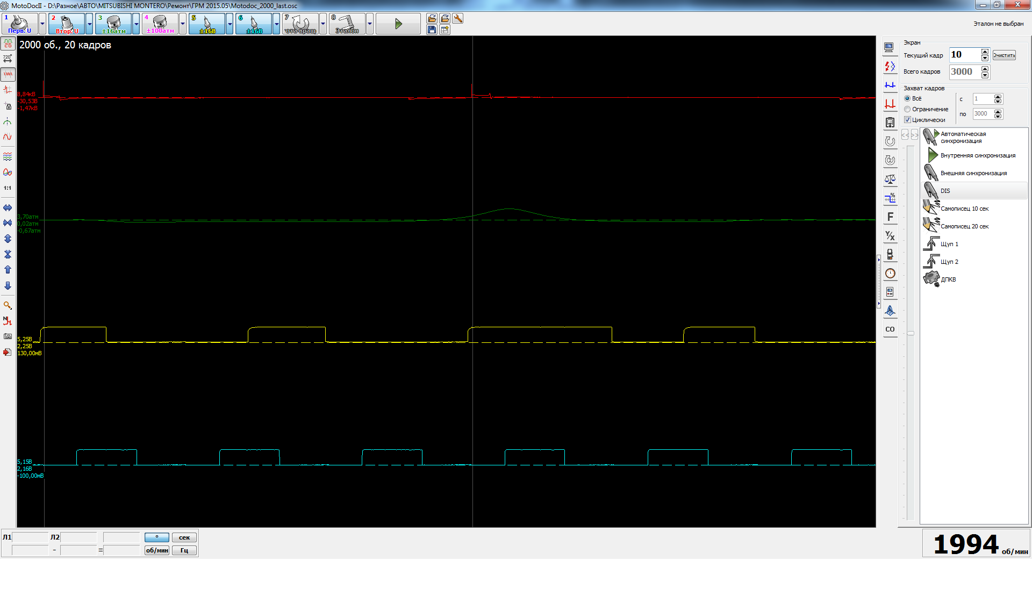This screenshot has width=1032, height=589.
Task: Select the Ограничение radio option
Action: coord(907,109)
